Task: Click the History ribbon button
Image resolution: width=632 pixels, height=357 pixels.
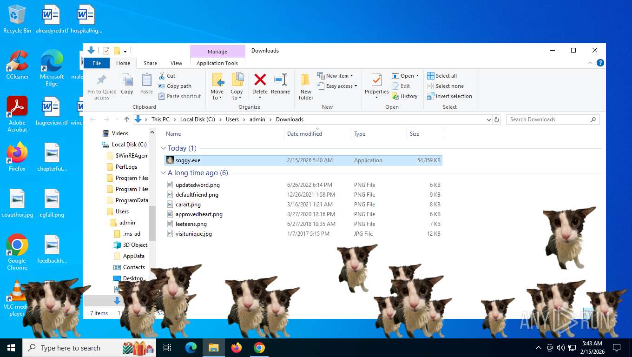Action: pos(405,96)
